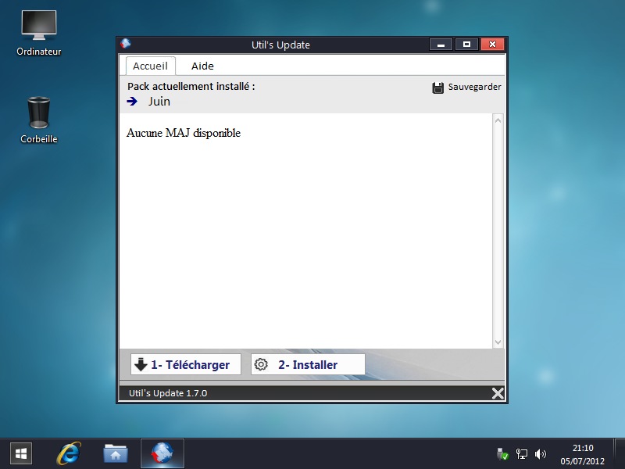
Task: Dismiss status bar with the X icon
Action: point(498,393)
